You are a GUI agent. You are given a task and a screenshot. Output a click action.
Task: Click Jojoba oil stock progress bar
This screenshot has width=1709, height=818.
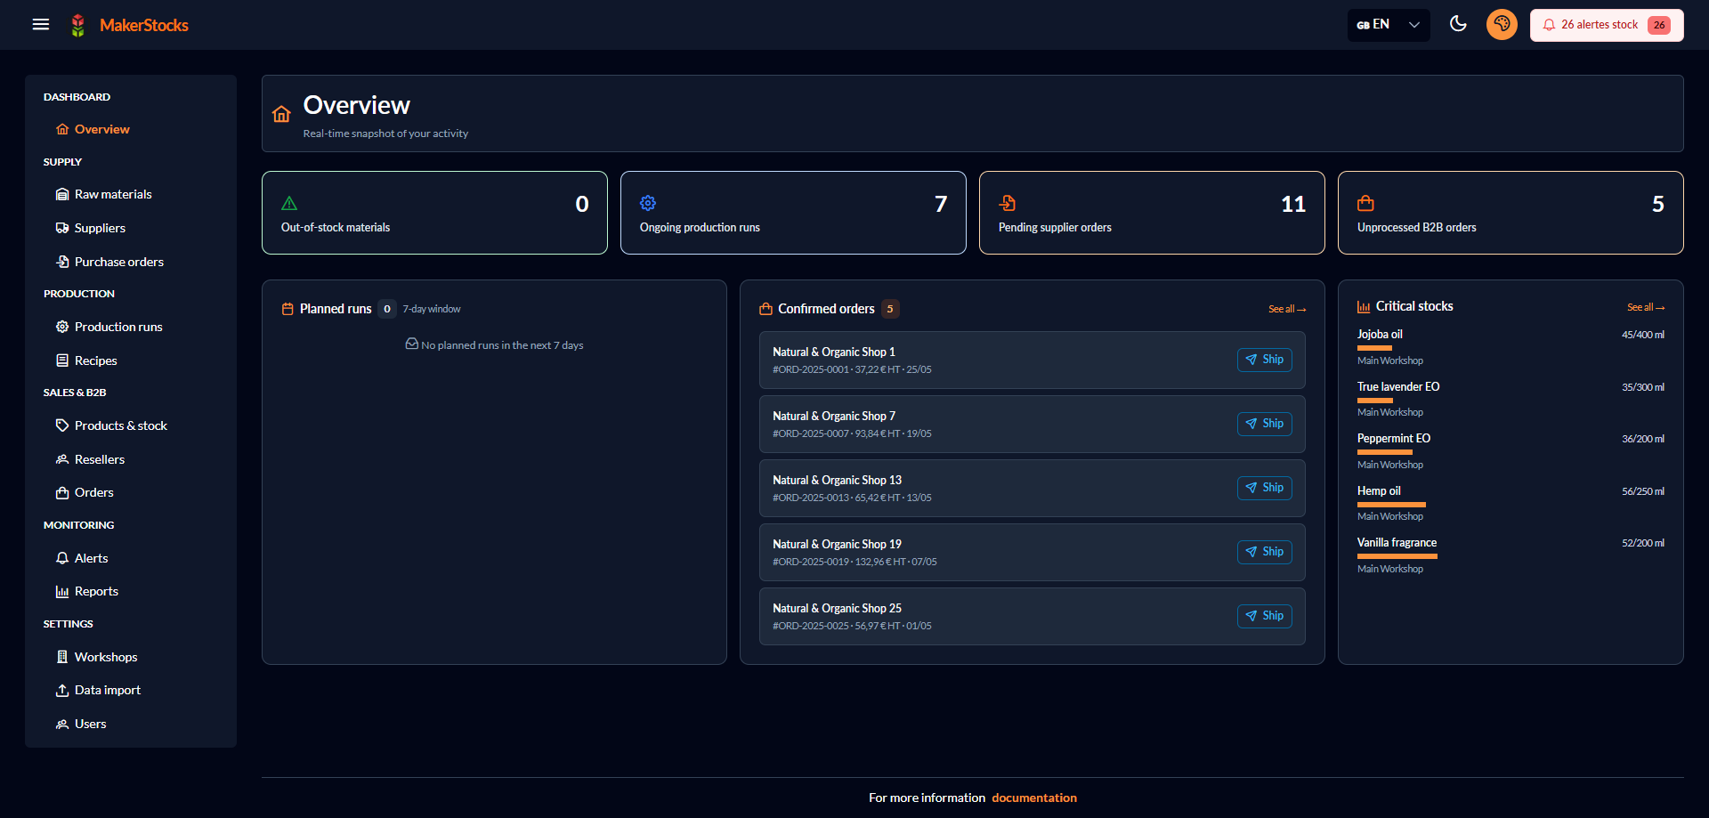pos(1374,348)
